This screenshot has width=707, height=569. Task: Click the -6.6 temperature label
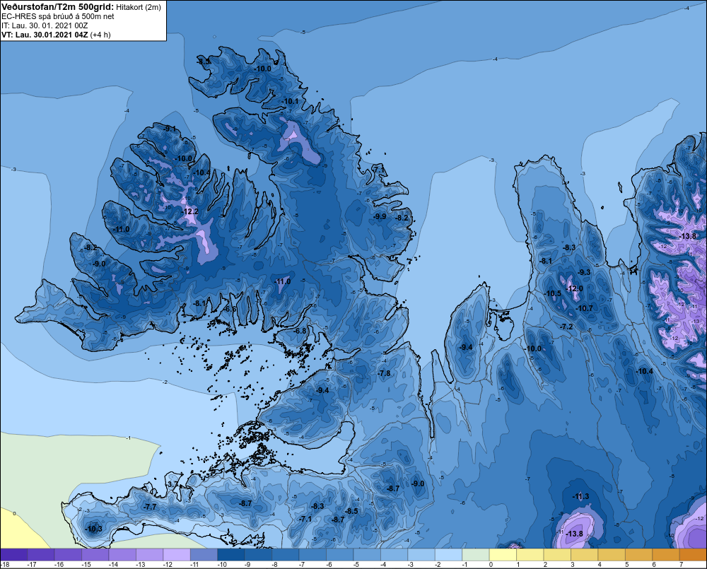point(230,310)
